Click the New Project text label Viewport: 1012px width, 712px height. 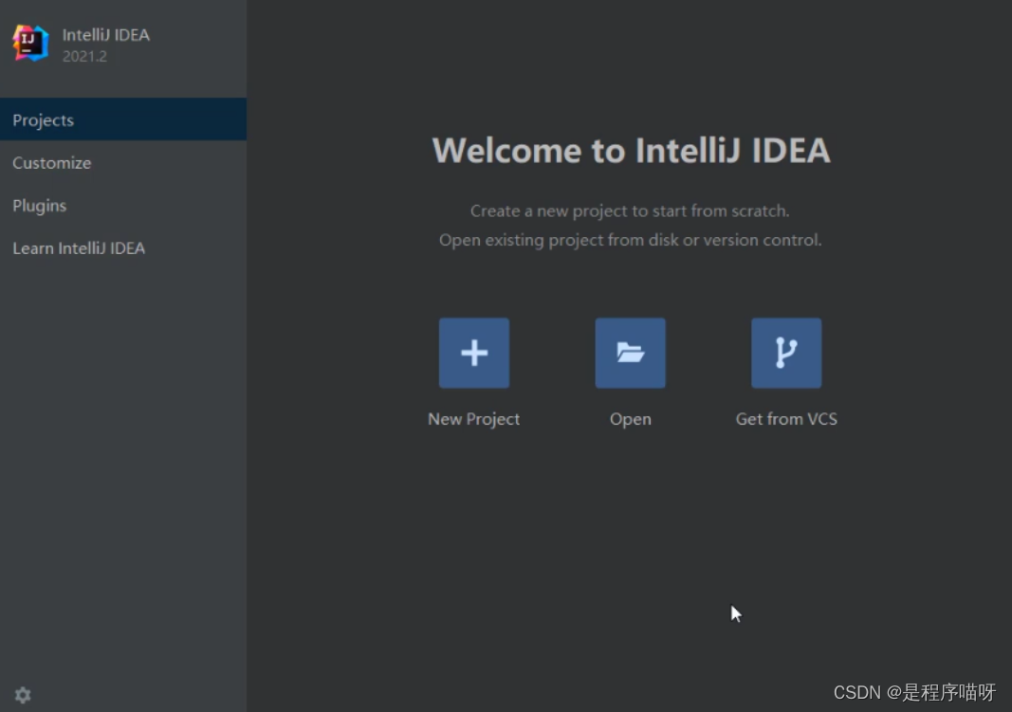coord(473,419)
